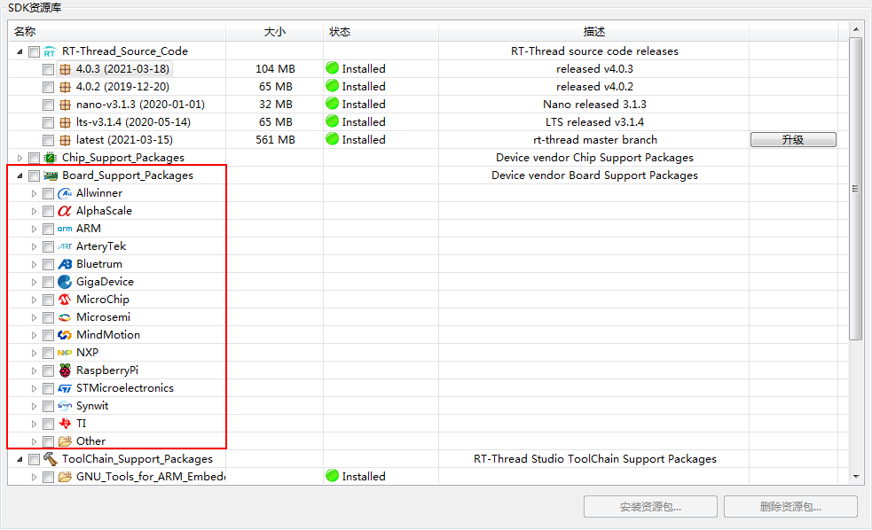Click the Synwit vendor logo icon

coord(65,406)
